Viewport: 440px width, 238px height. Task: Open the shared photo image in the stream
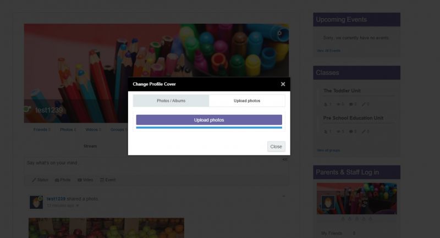coord(106,228)
